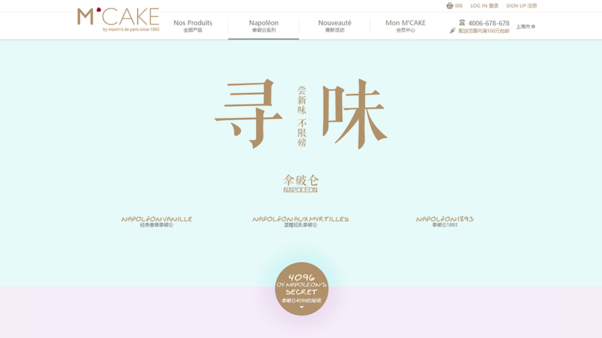Expand the Nos Produits menu
The height and width of the screenshot is (338, 602).
click(x=193, y=26)
